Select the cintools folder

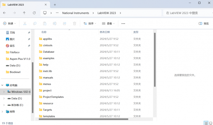point(48,46)
